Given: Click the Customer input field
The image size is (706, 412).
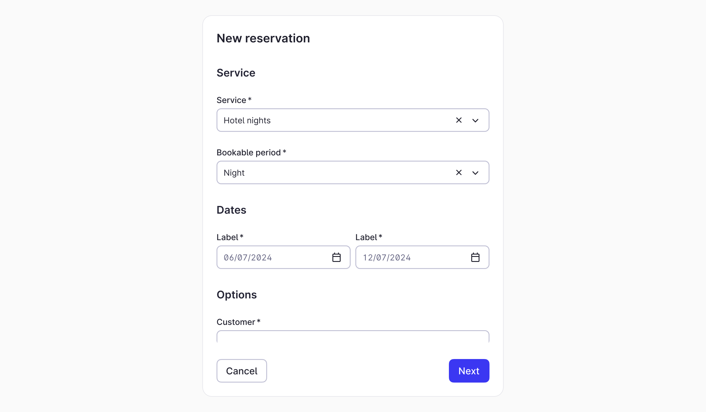Looking at the screenshot, I should (x=353, y=337).
